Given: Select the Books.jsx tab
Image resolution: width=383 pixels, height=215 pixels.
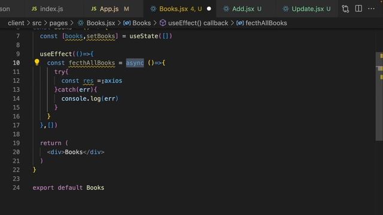Looking at the screenshot, I should pos(180,9).
